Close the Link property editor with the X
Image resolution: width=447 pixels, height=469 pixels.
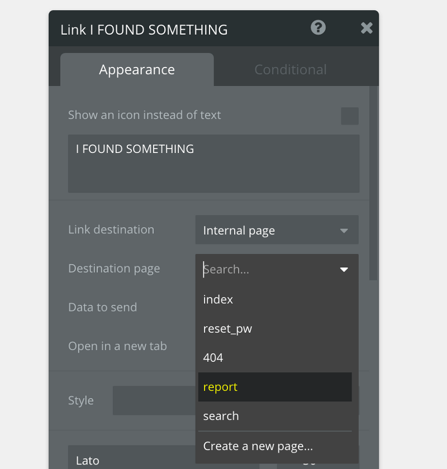click(x=366, y=27)
